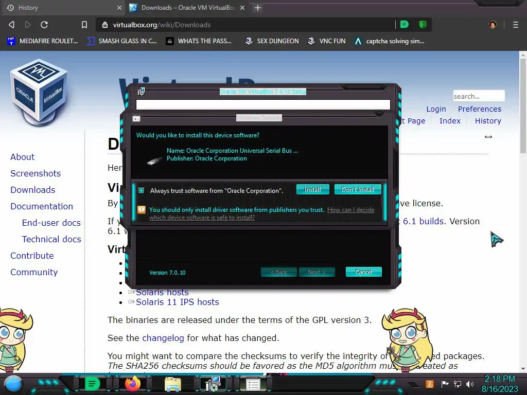Image resolution: width=527 pixels, height=395 pixels.
Task: Click the Login link
Action: 436,109
